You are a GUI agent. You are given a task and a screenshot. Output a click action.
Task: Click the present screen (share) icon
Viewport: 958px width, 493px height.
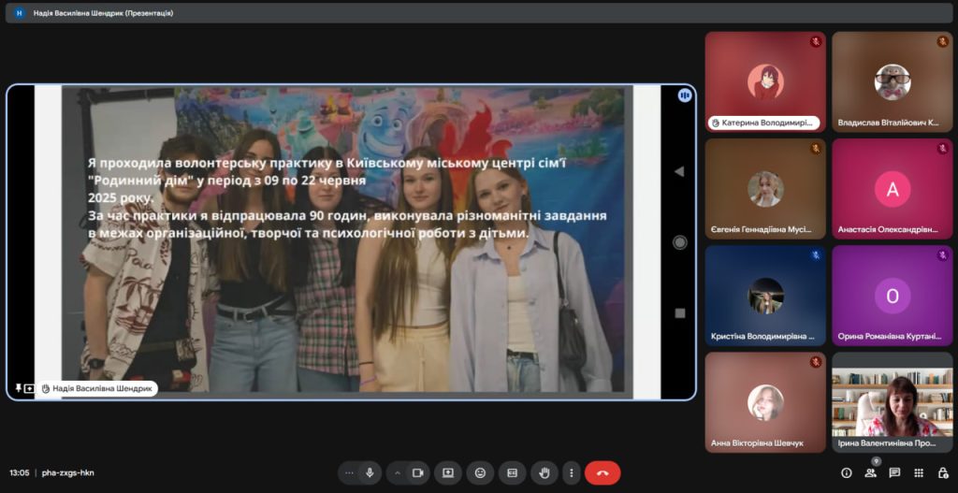coord(447,473)
